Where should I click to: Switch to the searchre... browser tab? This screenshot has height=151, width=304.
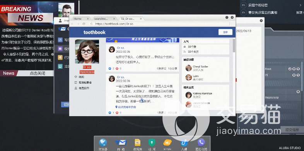coord(101,19)
